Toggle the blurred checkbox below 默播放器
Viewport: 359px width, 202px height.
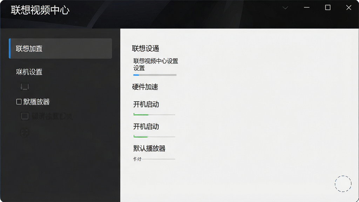[25, 116]
